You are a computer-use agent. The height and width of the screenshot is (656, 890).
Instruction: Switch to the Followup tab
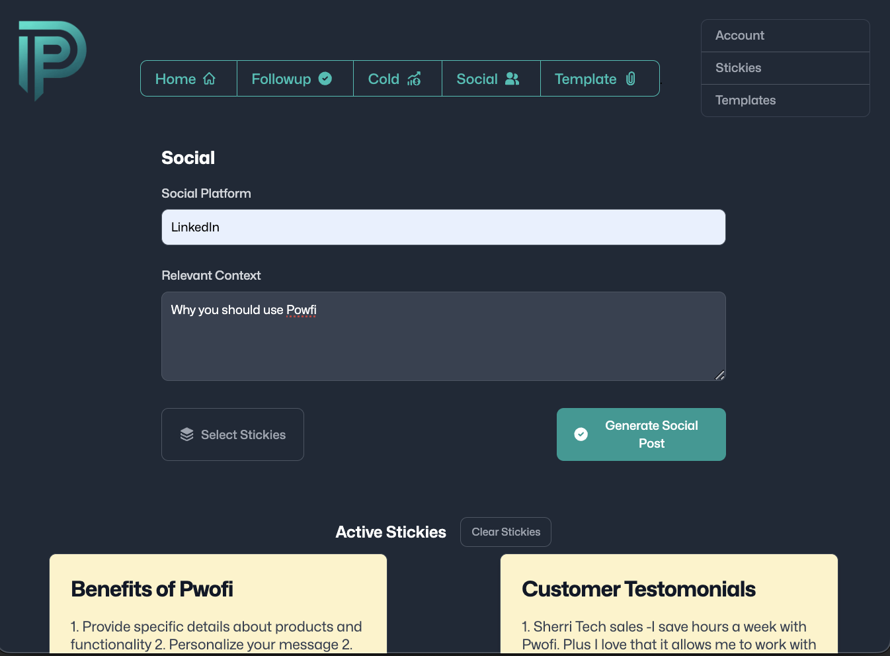click(x=282, y=79)
